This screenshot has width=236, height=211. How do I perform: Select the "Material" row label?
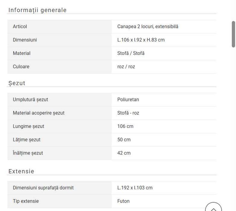(22, 53)
